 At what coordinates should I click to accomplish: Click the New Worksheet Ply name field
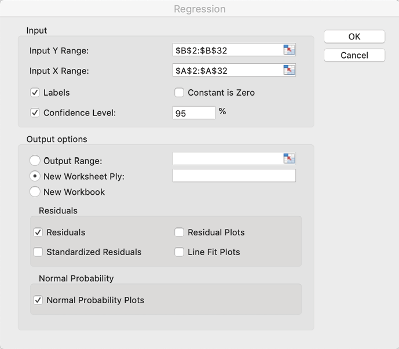234,176
